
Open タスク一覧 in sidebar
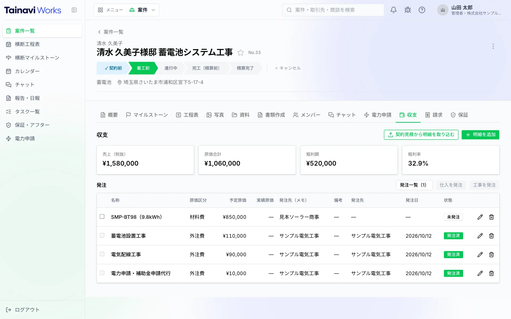pos(42,112)
